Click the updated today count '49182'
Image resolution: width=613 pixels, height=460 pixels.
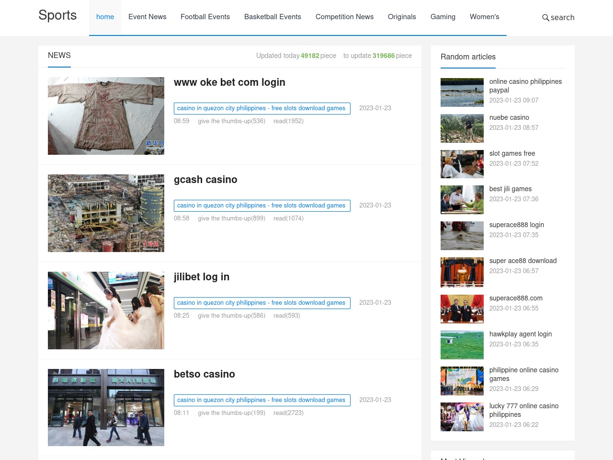pos(310,56)
